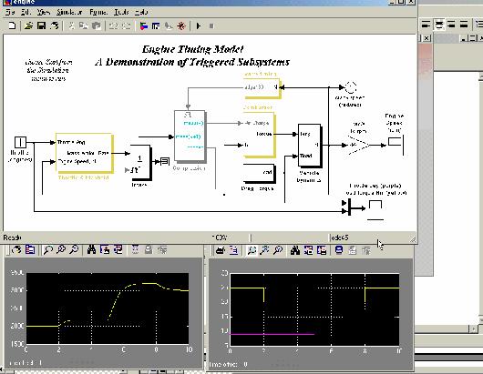Screen dimensions: 483x374
Task: Open the Library Browser toolbar icon
Action: click(x=144, y=26)
